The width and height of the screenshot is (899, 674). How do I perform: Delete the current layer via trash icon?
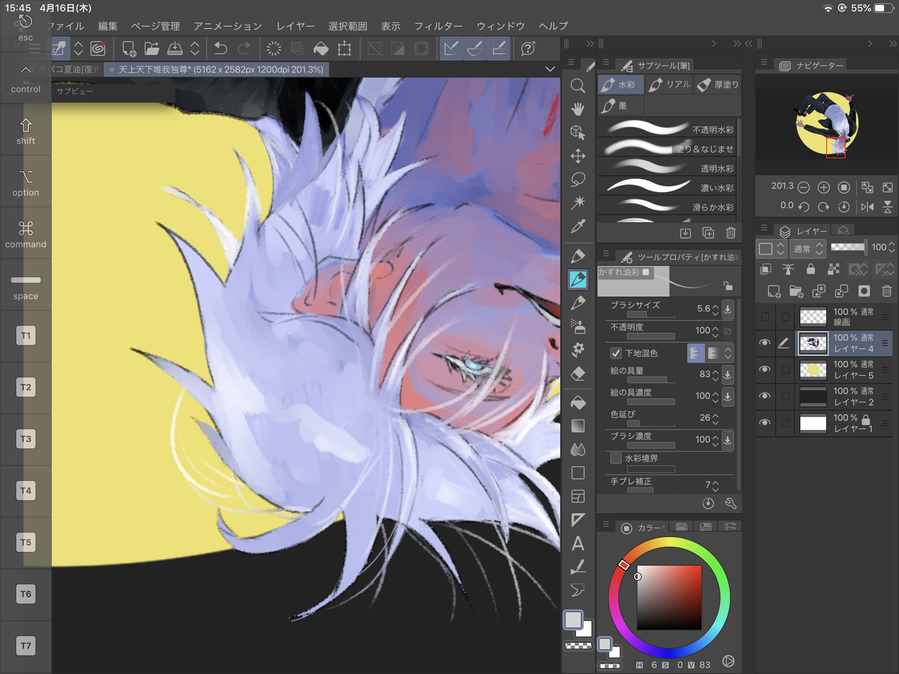886,291
